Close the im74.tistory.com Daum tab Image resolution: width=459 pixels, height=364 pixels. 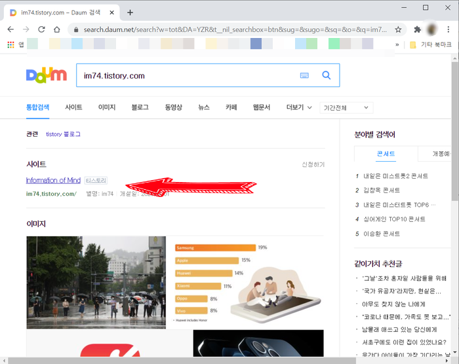coord(112,12)
